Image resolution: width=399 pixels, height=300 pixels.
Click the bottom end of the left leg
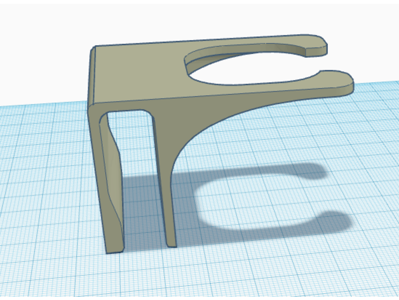tap(114, 247)
